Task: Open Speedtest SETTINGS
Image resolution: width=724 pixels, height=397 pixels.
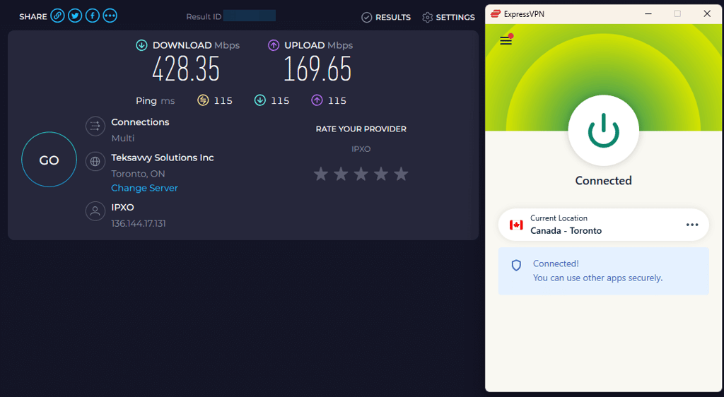Action: tap(448, 18)
